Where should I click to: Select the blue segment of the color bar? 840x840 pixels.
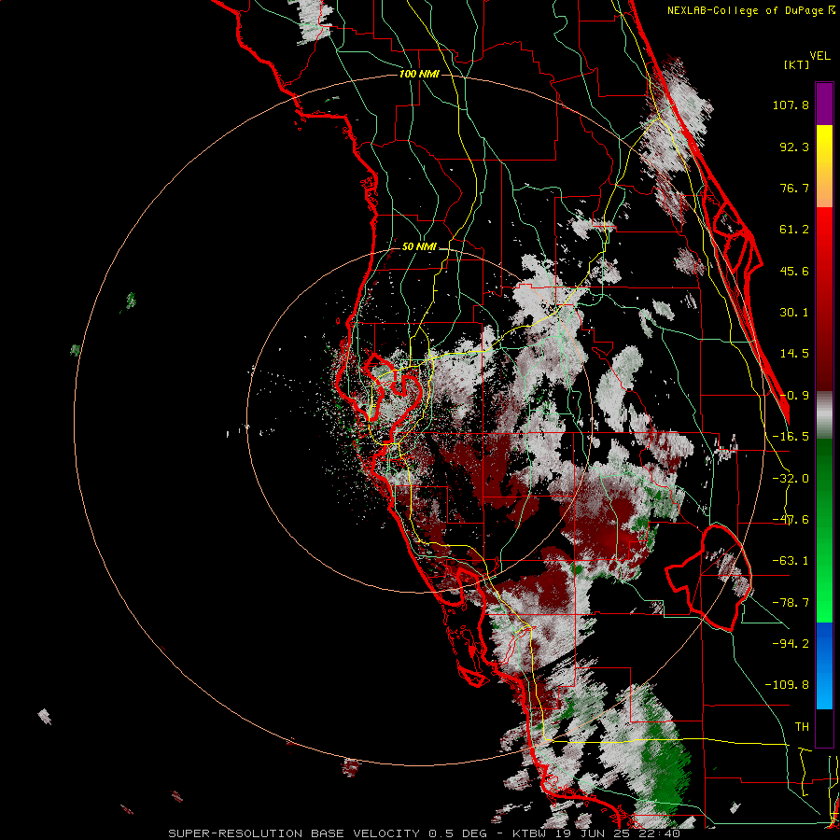click(x=824, y=665)
